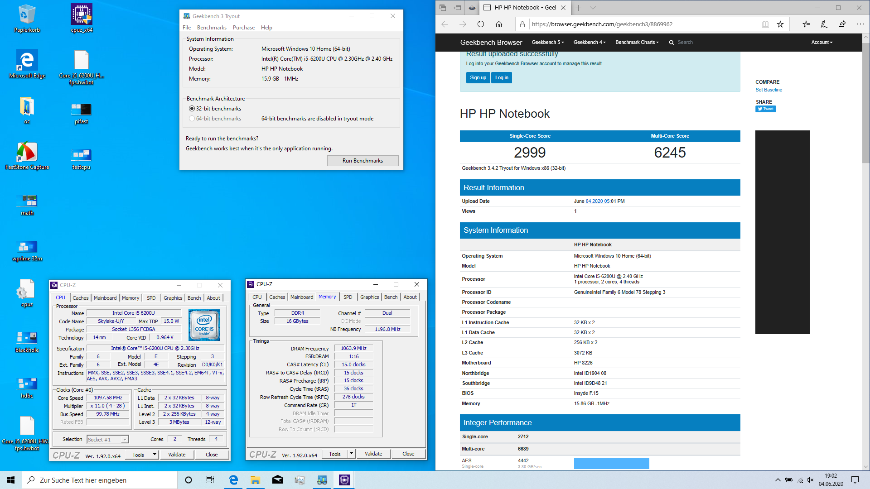Click the Run Benchmarks button
The height and width of the screenshot is (489, 870).
click(x=363, y=161)
